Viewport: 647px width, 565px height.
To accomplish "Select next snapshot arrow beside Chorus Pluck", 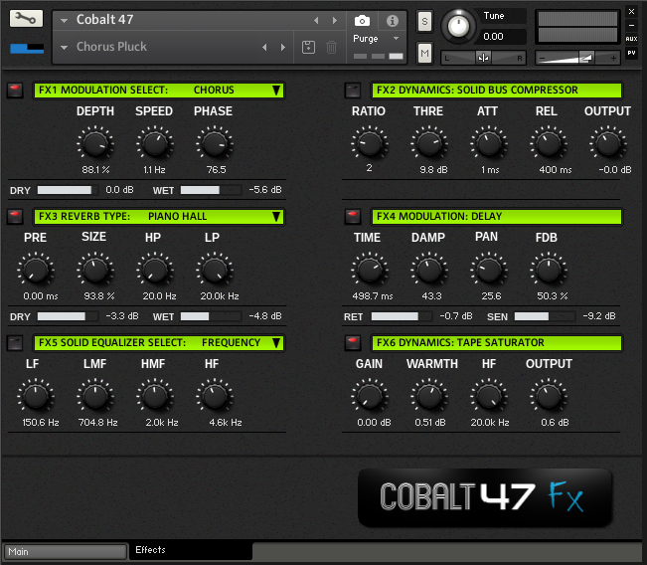I will 283,47.
